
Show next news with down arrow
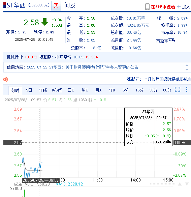point(187,69)
